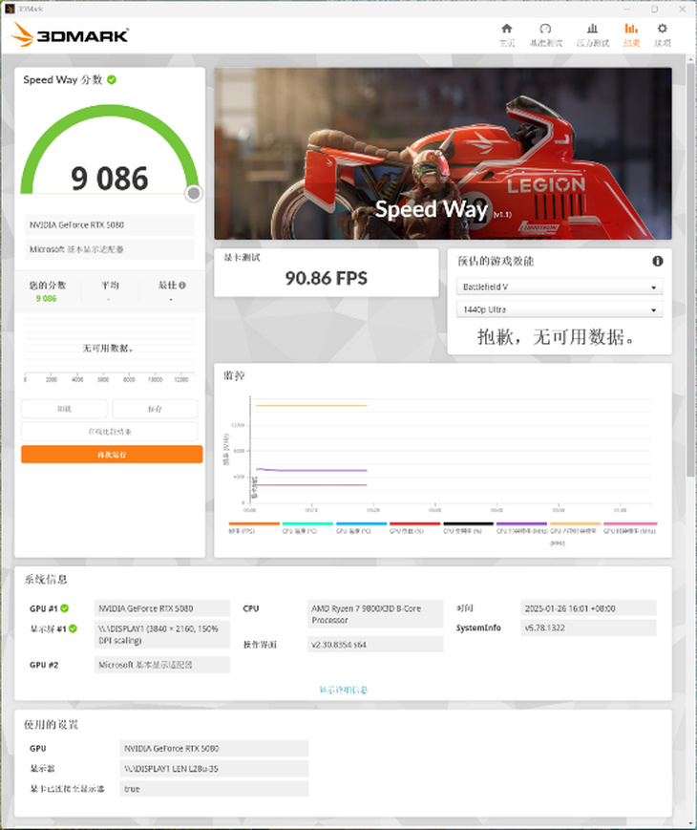Viewport: 697px width, 830px height.
Task: Click RTX 5080 in settings used section
Action: [x=214, y=749]
